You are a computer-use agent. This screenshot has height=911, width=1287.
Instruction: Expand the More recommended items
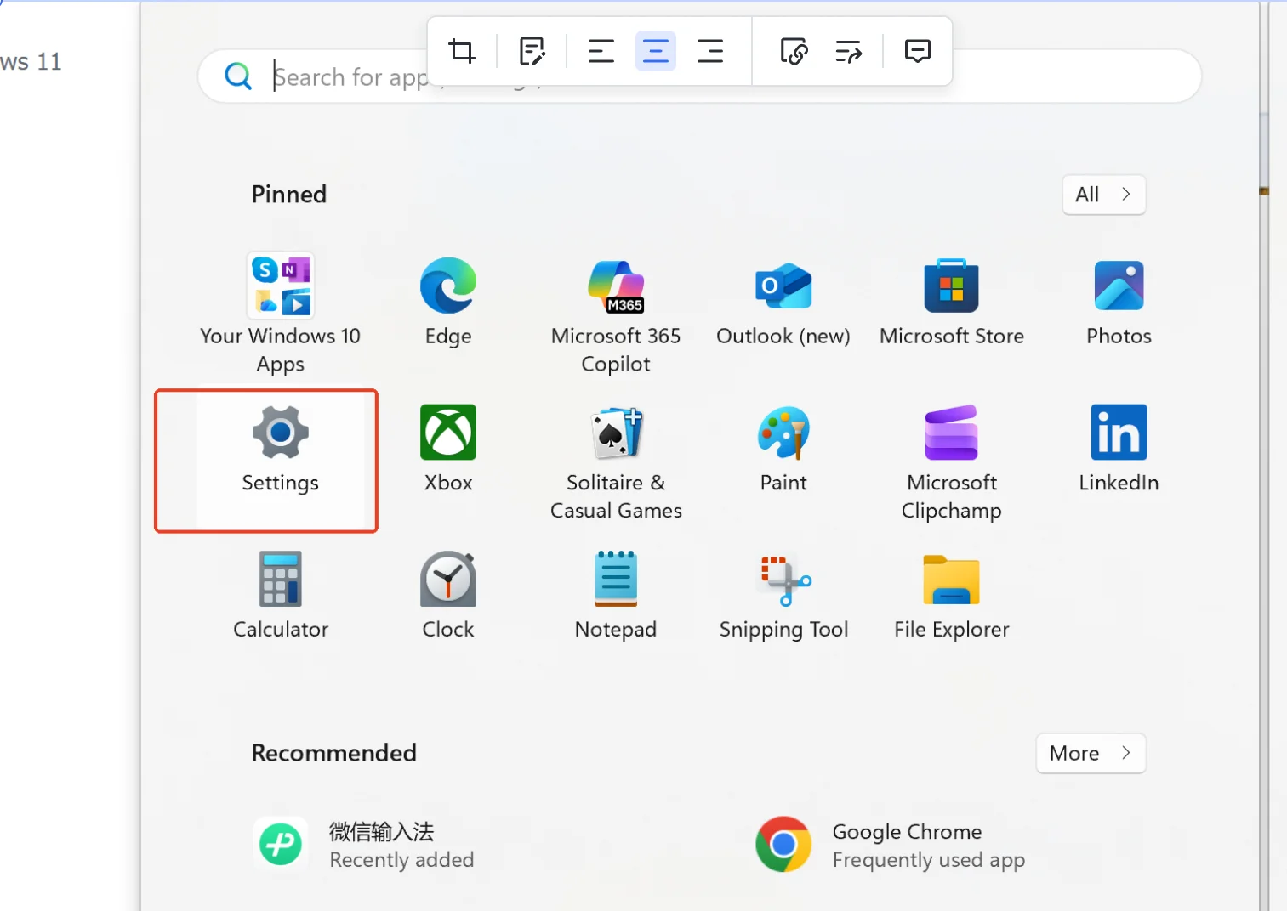pos(1091,753)
